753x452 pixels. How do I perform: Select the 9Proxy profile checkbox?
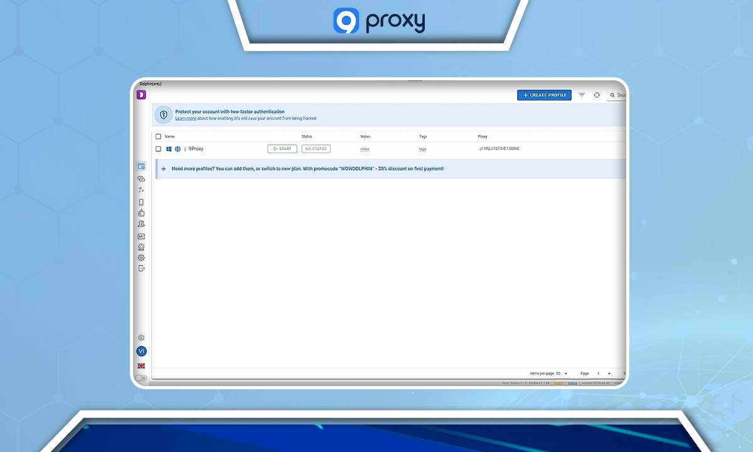(158, 149)
